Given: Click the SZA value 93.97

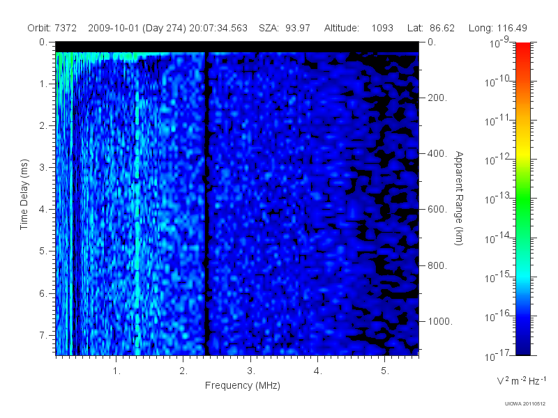Looking at the screenshot, I should click(298, 28).
